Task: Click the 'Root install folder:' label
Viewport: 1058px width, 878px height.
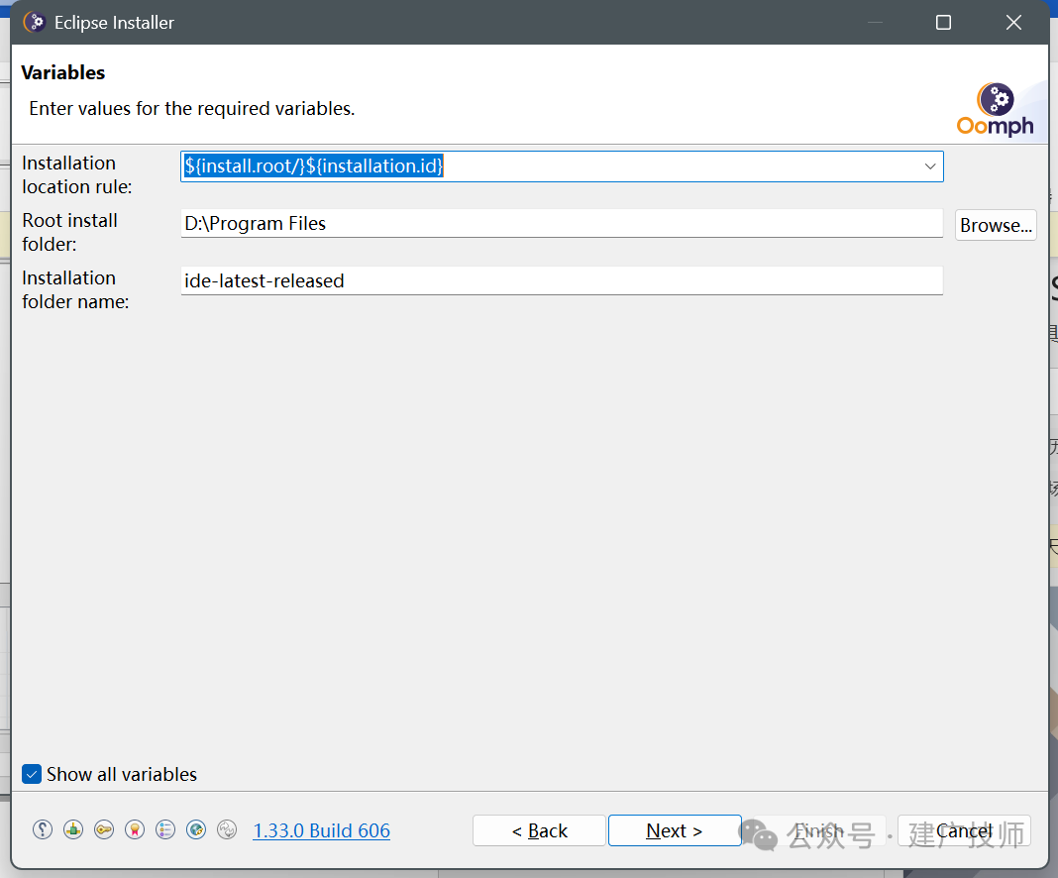Action: [x=70, y=232]
